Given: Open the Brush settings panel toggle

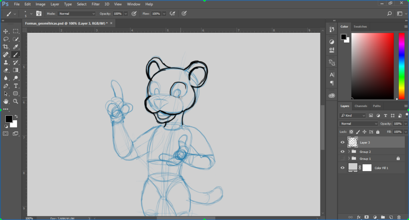Looking at the screenshot, I should pyautogui.click(x=39, y=14).
